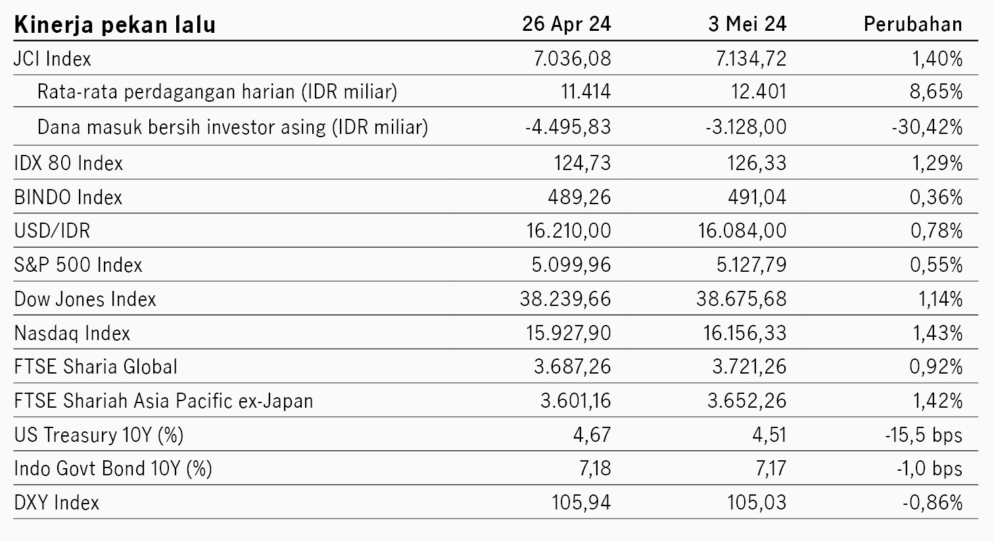The width and height of the screenshot is (994, 541).
Task: Select 'Rata-rata perdagangan harian' row label
Action: (x=217, y=91)
